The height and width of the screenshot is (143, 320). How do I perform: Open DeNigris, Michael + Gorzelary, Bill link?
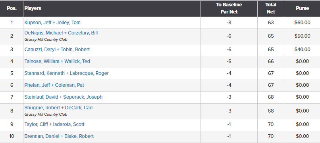pyautogui.click(x=61, y=33)
